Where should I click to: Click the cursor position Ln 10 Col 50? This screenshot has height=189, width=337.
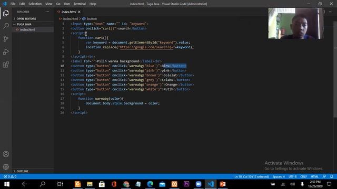coord(252,176)
